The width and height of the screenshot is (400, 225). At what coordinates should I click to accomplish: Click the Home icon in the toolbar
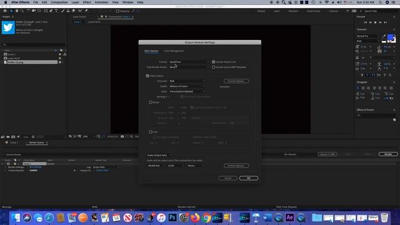(5, 11)
